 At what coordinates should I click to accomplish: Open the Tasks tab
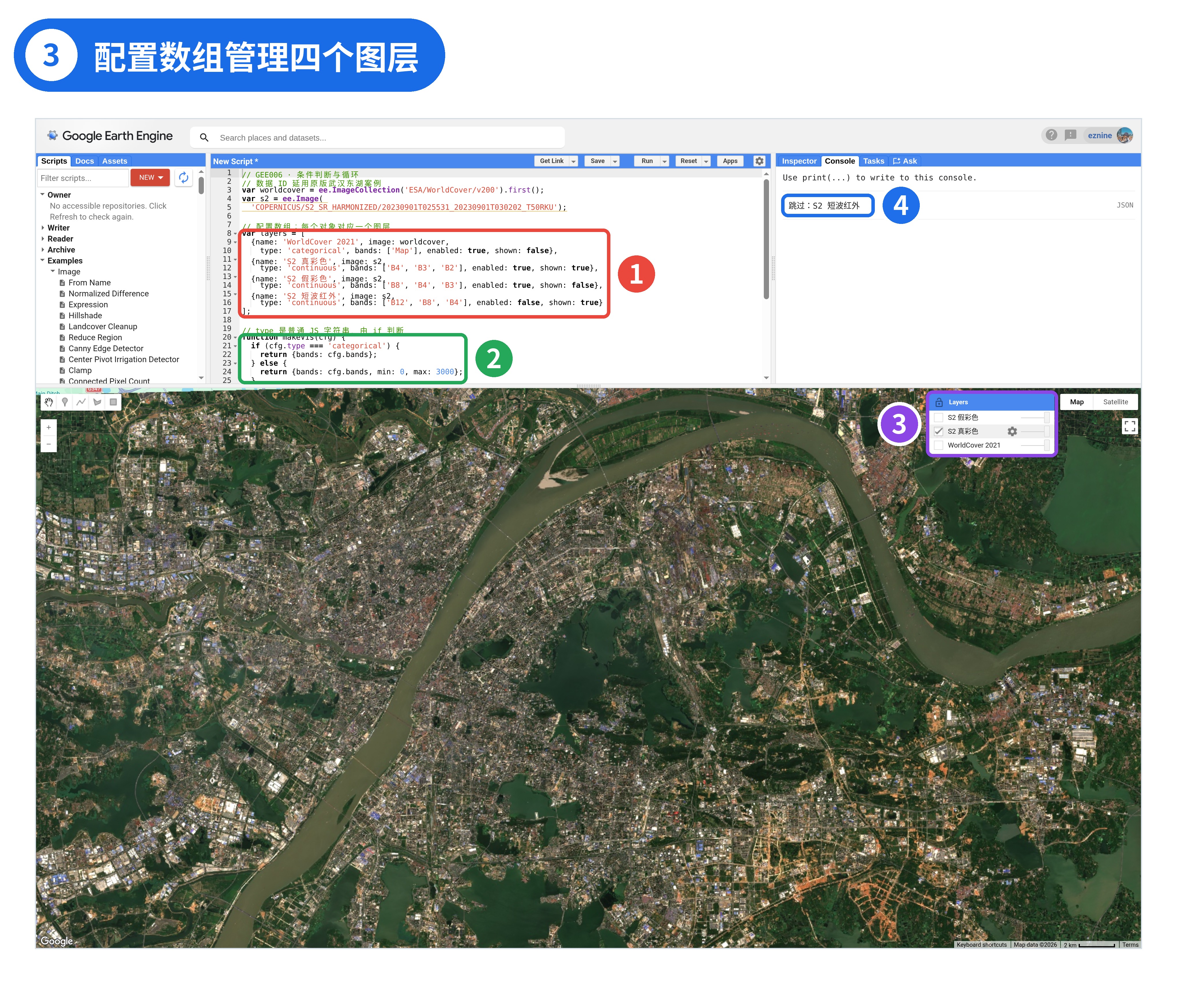[x=873, y=161]
